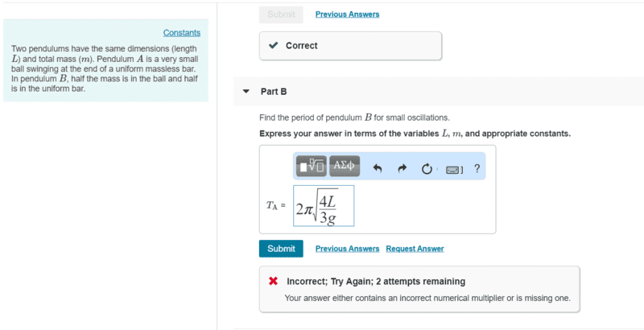Click the top Previous Answers link
The image size is (644, 330).
[347, 14]
